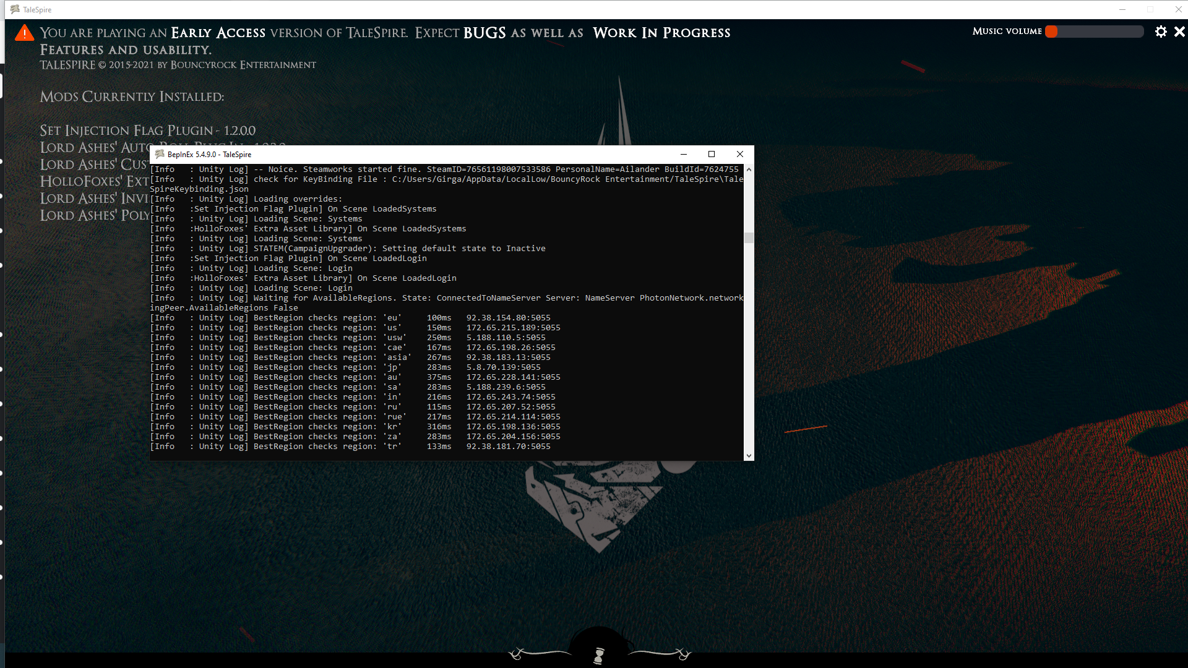The width and height of the screenshot is (1188, 668).
Task: Click the BepInEx console scrollbar thumb
Action: (x=749, y=238)
